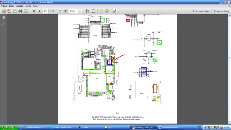The image size is (231, 130).
Task: Click the vertical scrollbar up arrow
Action: pyautogui.click(x=230, y=16)
